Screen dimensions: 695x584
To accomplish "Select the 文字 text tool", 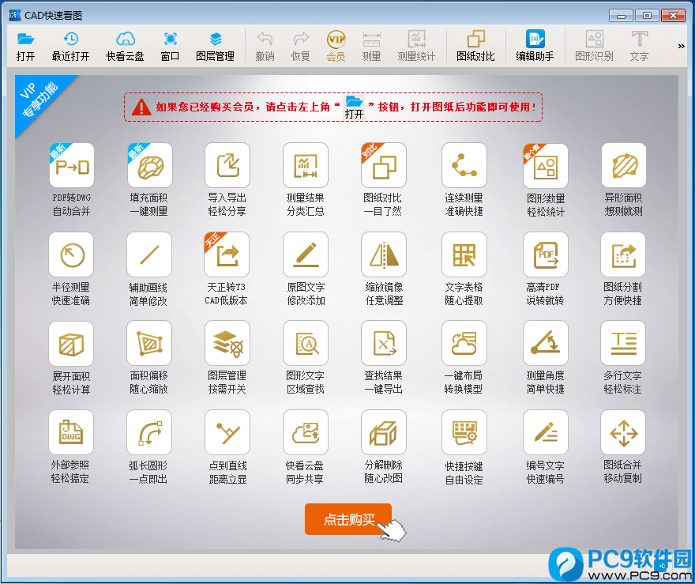I will (639, 46).
